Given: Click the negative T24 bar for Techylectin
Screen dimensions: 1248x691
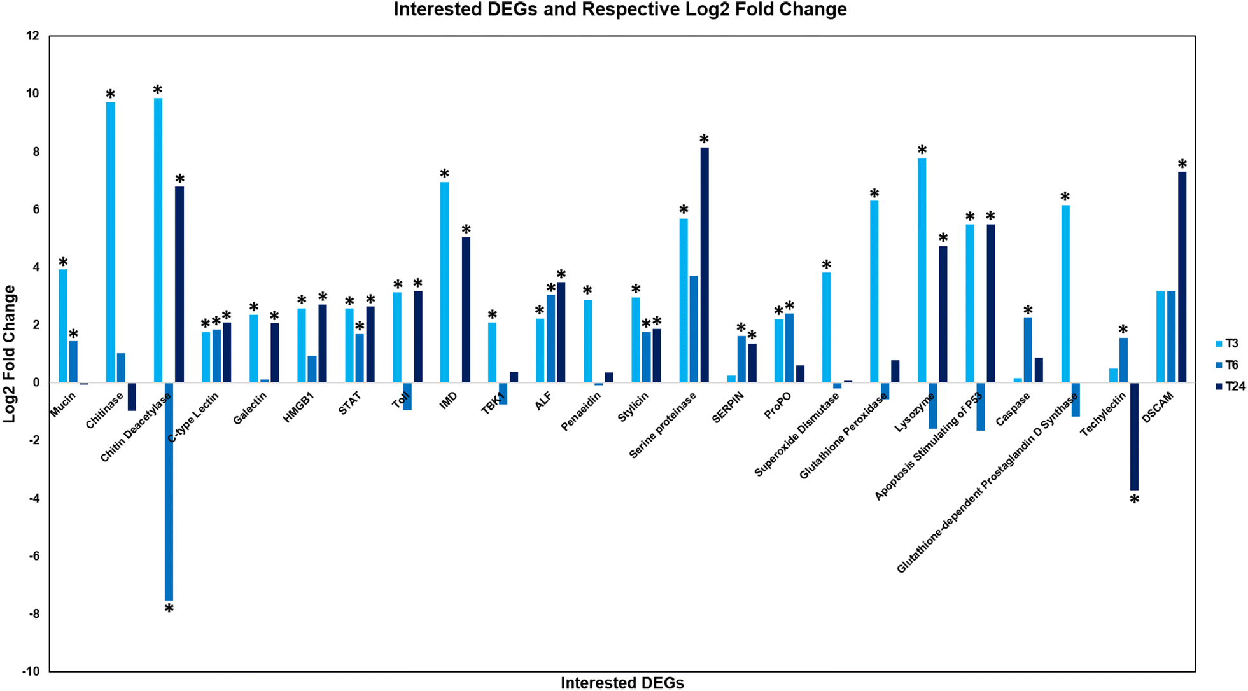Looking at the screenshot, I should pyautogui.click(x=1134, y=436).
